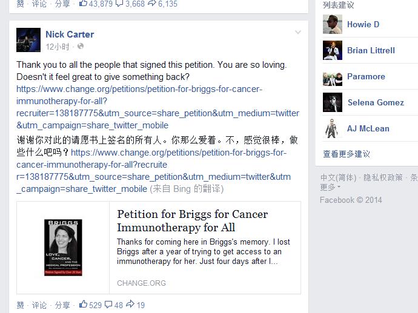
Task: Click the like thumbs-up icon showing 529
Action: pos(83,304)
